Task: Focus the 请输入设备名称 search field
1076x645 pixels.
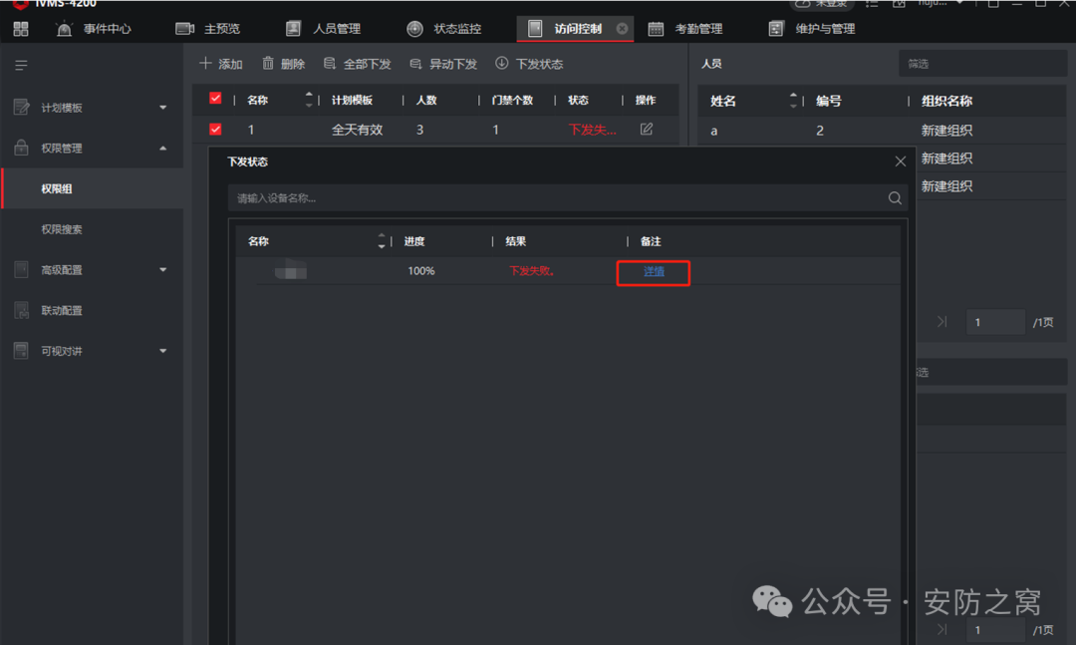Action: click(x=556, y=197)
